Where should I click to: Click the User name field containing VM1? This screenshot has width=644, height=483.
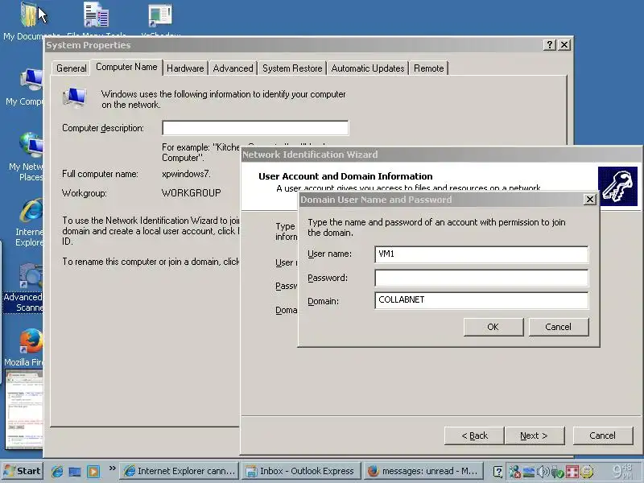tap(481, 254)
